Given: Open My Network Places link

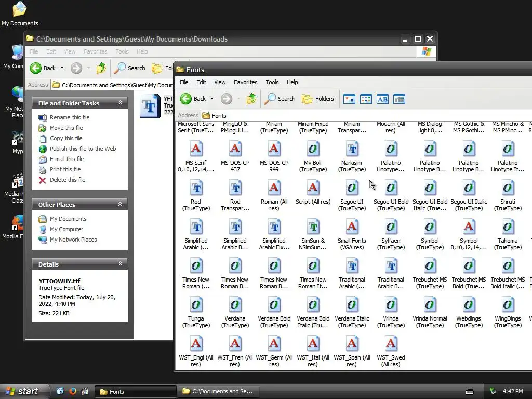Looking at the screenshot, I should pos(73,240).
